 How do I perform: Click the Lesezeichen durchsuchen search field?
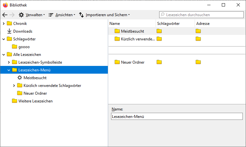point(203,15)
